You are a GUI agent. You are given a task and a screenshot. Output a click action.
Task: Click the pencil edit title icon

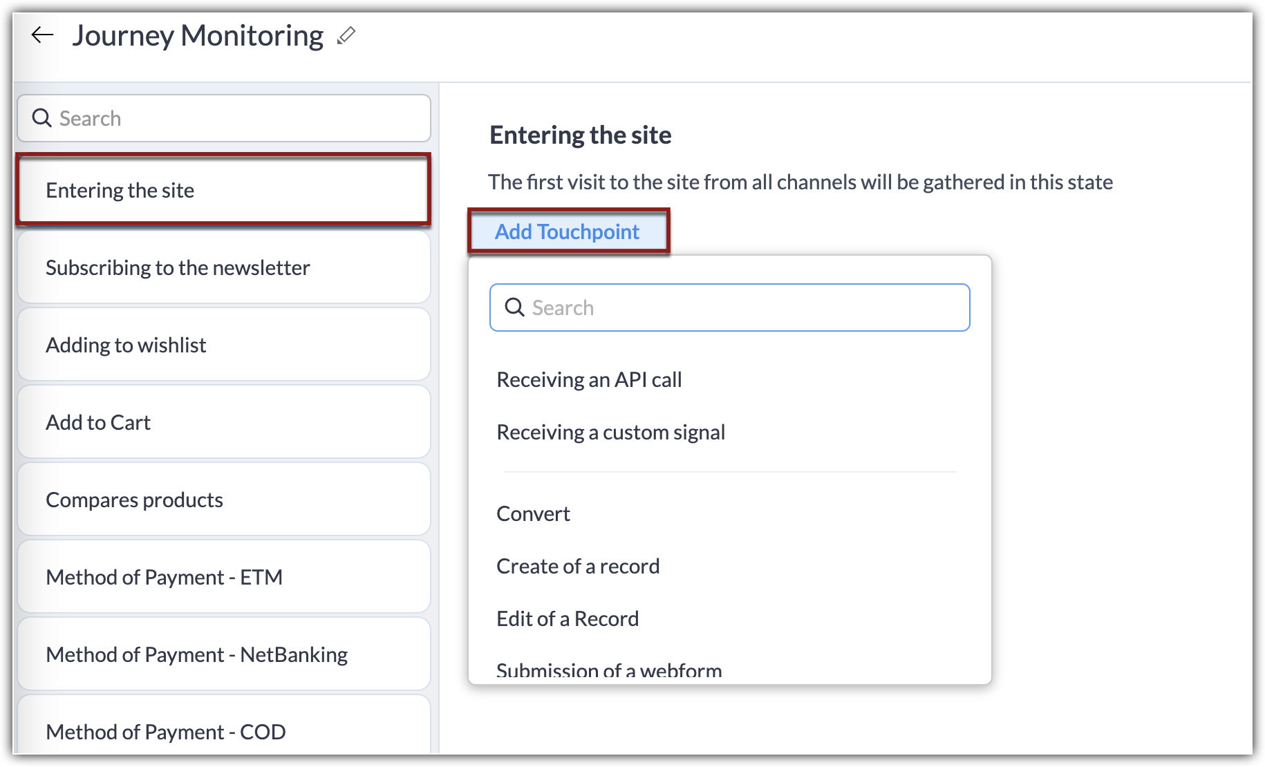[x=346, y=35]
